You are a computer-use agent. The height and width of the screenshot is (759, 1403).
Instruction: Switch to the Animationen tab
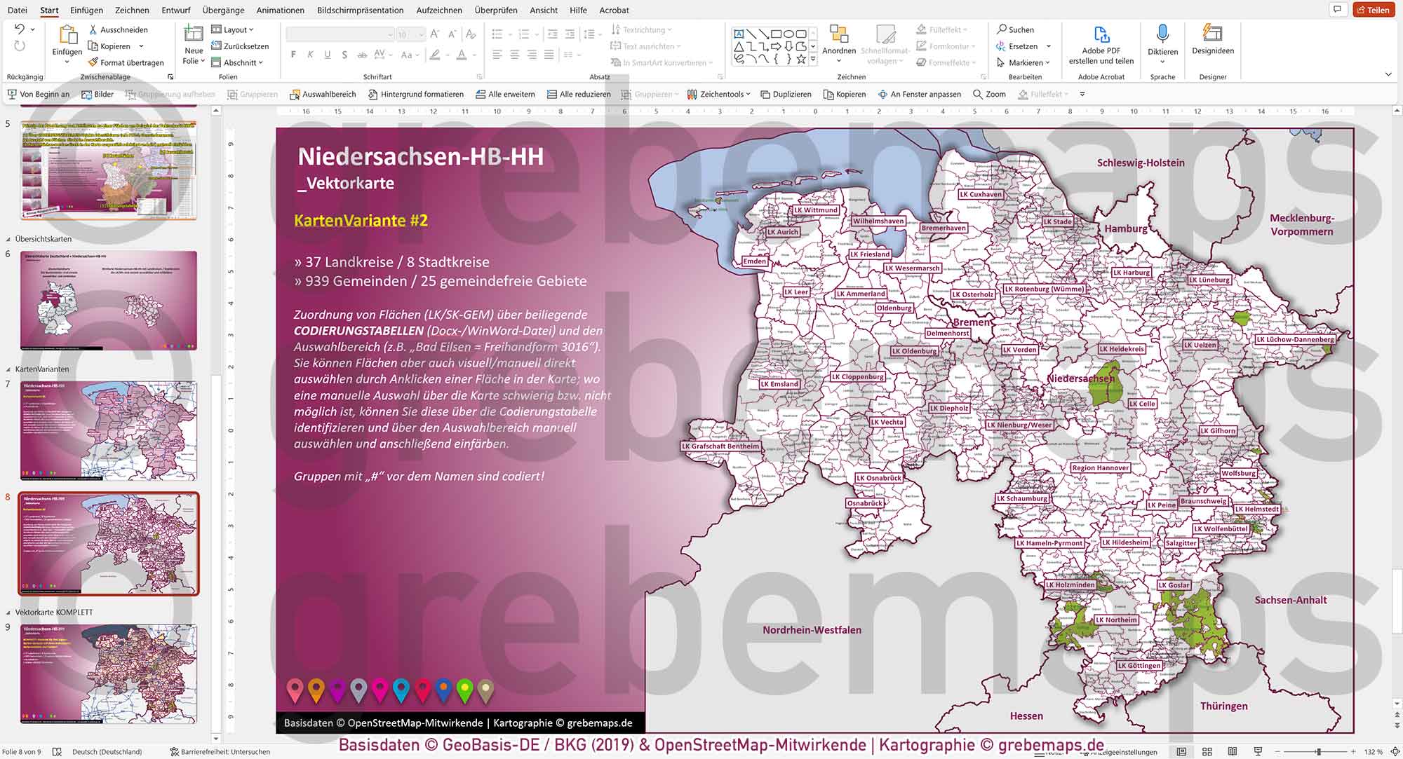point(280,10)
